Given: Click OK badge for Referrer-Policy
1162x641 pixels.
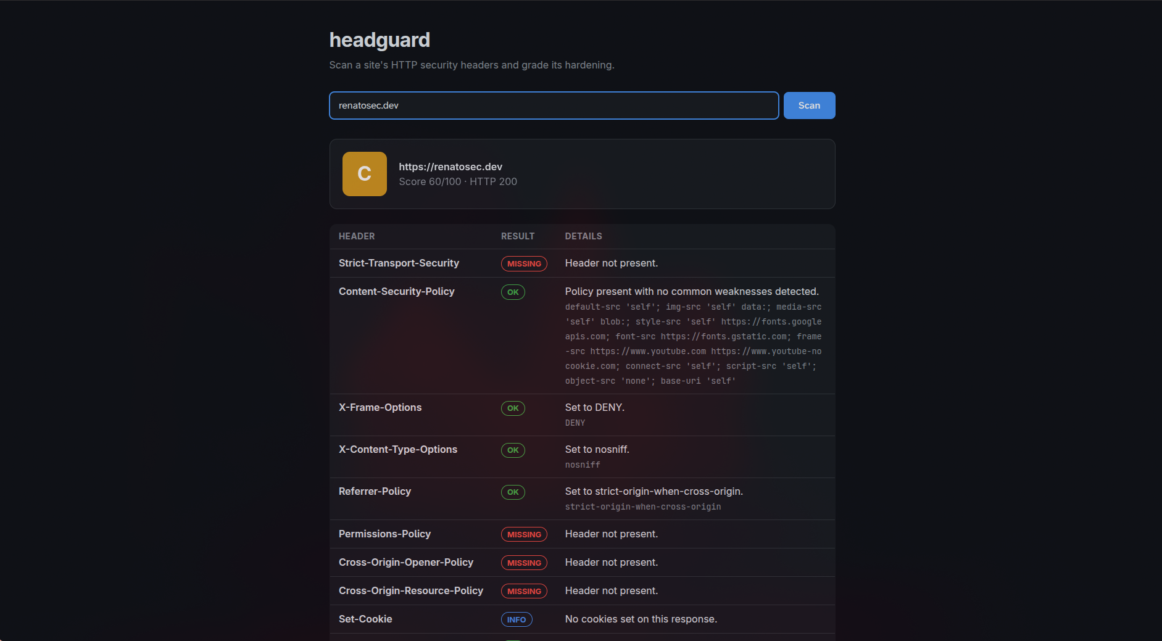Looking at the screenshot, I should click(x=513, y=492).
